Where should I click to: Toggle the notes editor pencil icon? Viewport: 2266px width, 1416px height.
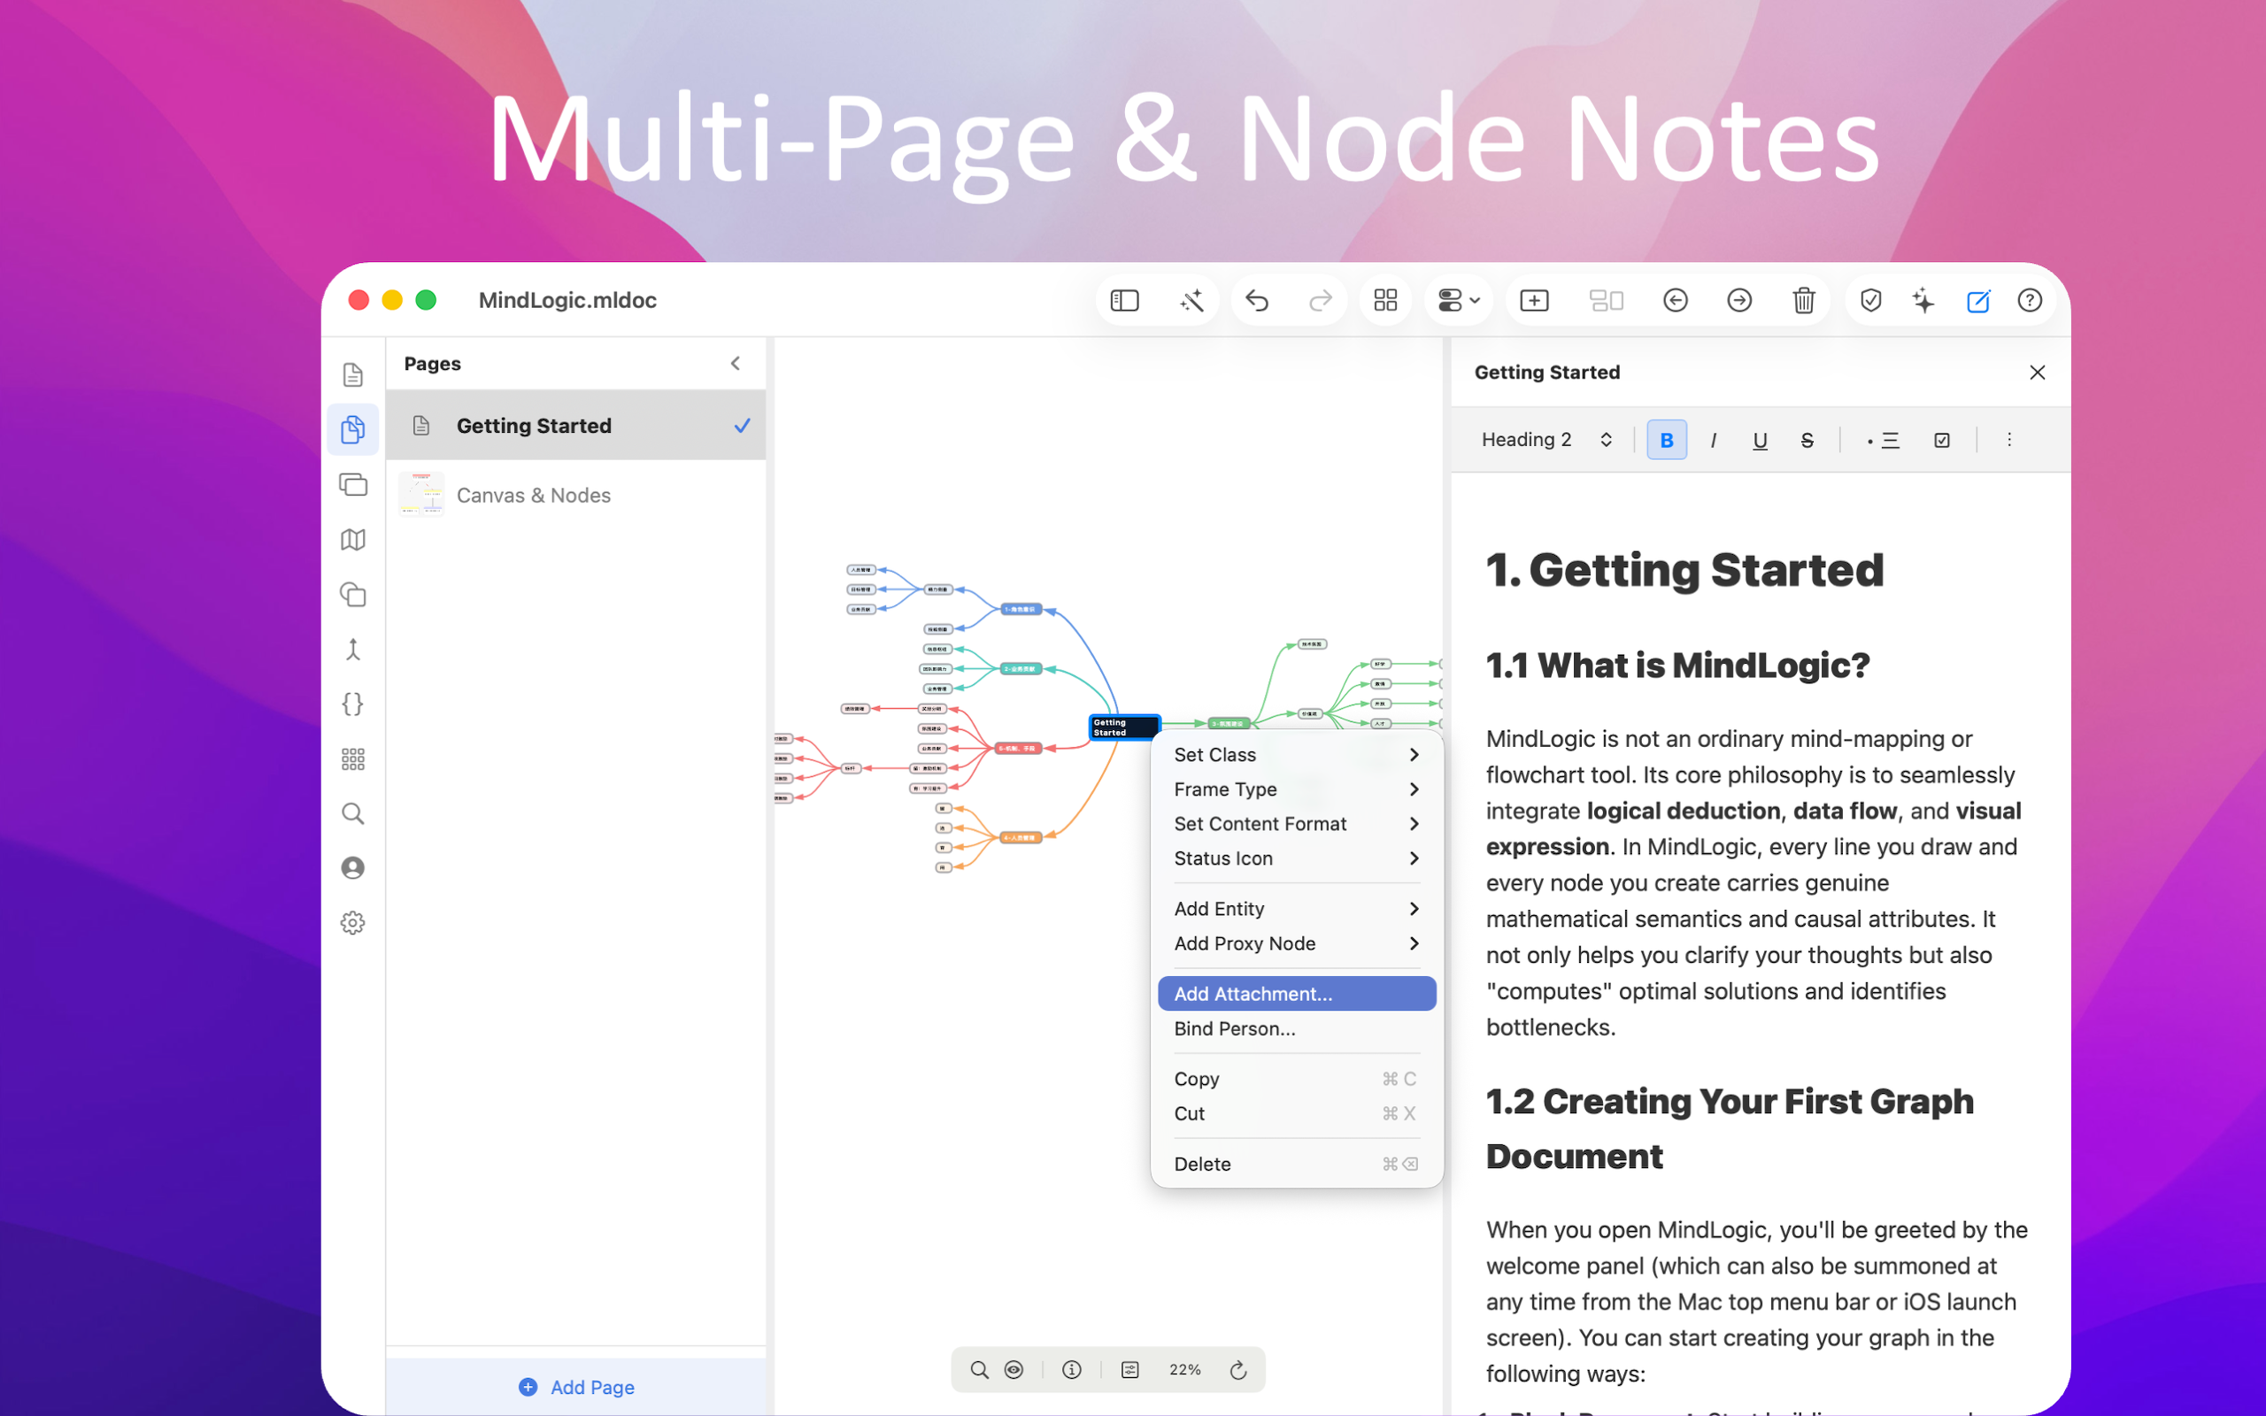click(x=1977, y=301)
